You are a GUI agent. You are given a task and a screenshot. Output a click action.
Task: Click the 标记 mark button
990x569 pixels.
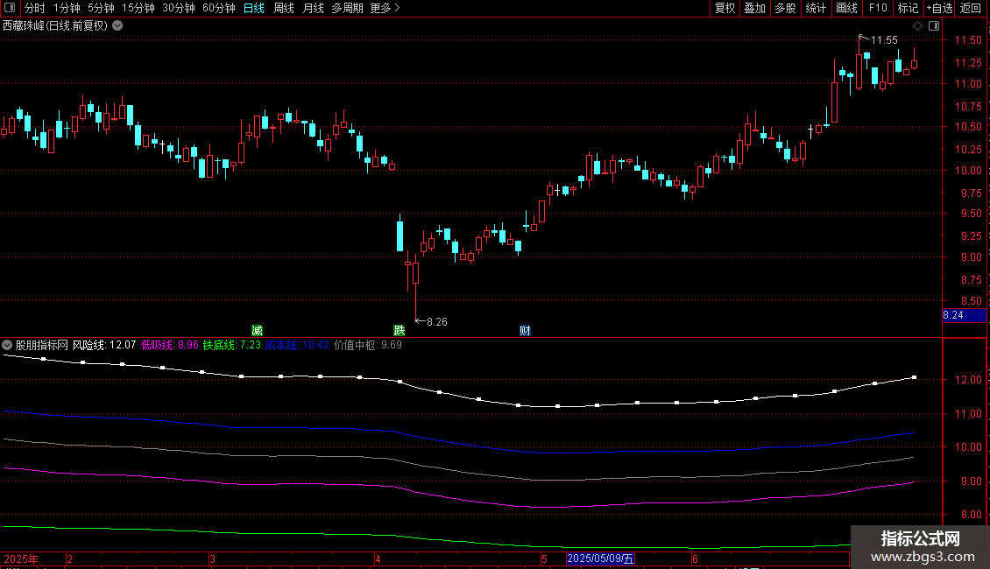pyautogui.click(x=908, y=8)
